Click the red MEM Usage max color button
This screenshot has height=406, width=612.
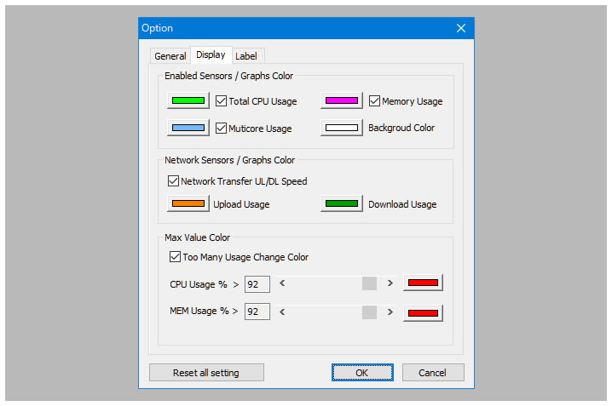[x=423, y=312]
